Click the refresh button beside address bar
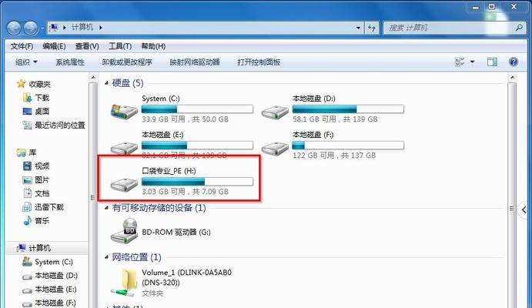Viewport: 532px width, 308px height. (372, 28)
